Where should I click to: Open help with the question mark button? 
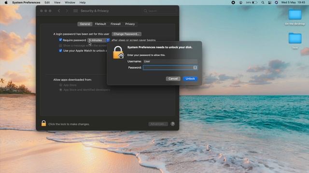click(173, 124)
